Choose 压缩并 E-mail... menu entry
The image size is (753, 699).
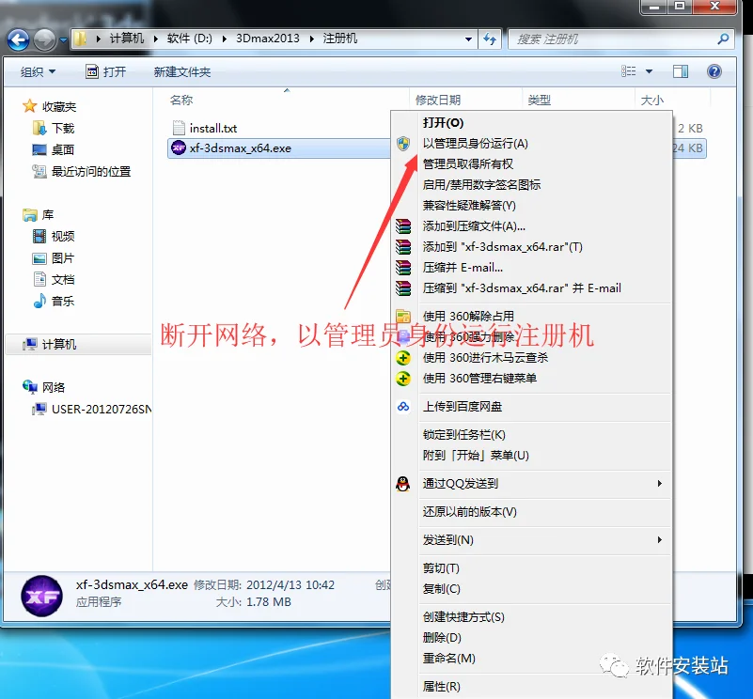pyautogui.click(x=532, y=268)
